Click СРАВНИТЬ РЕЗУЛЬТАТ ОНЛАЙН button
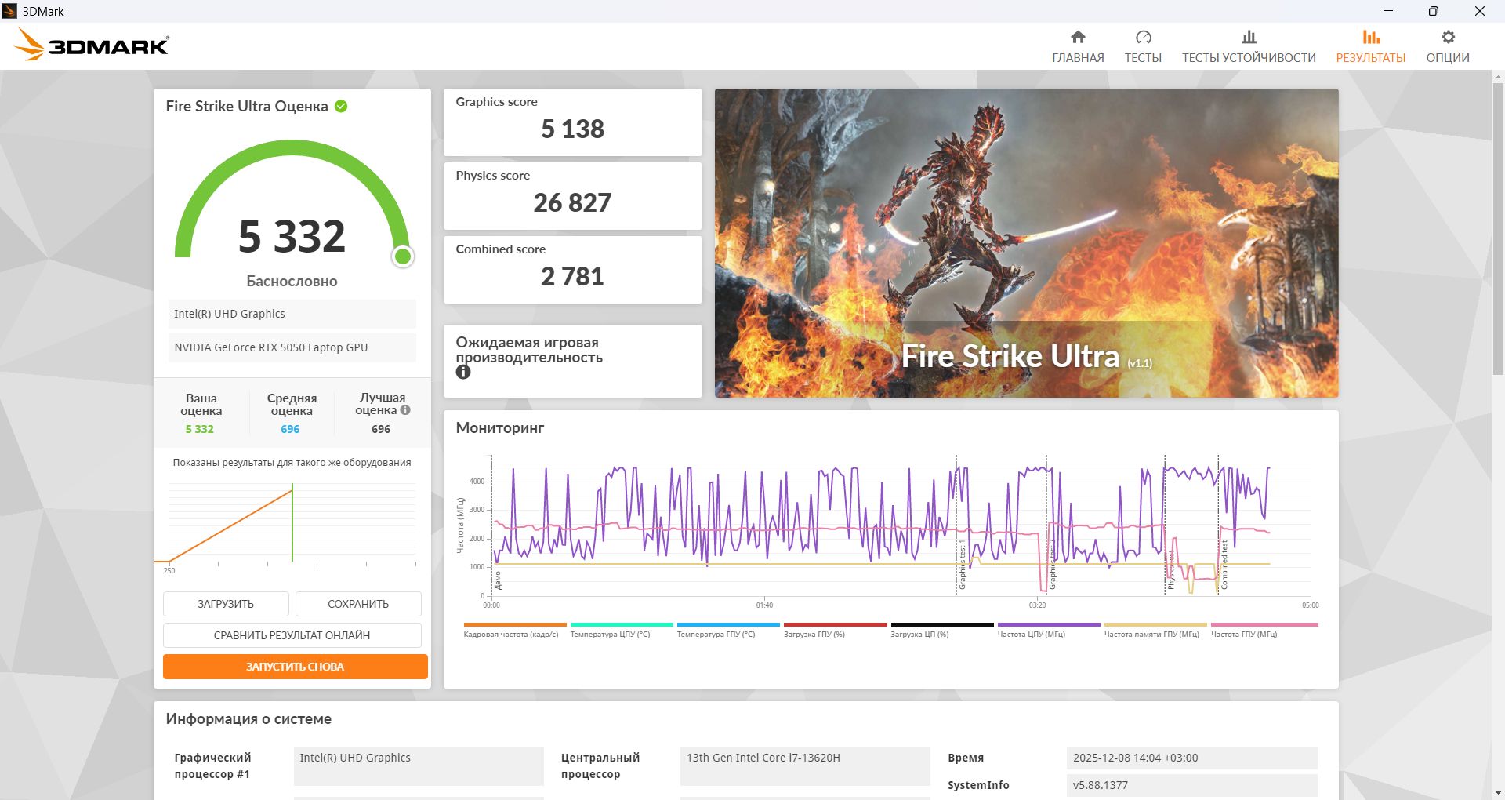The height and width of the screenshot is (800, 1505). click(x=292, y=635)
